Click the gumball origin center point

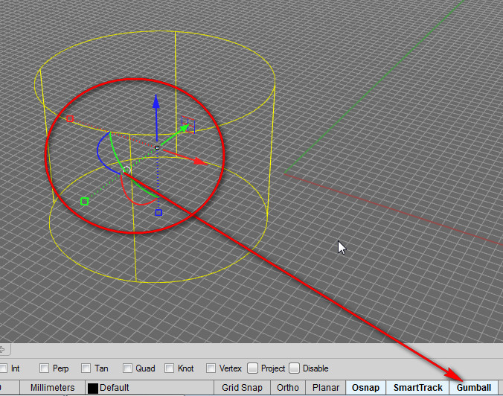pyautogui.click(x=157, y=147)
